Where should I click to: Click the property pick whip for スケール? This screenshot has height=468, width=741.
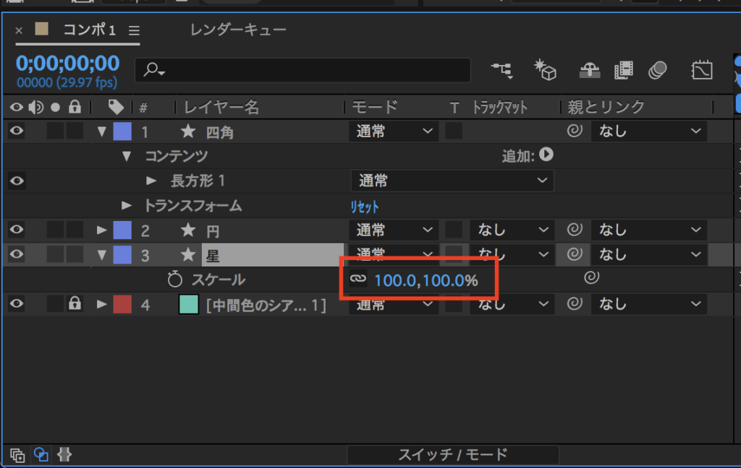(x=591, y=277)
